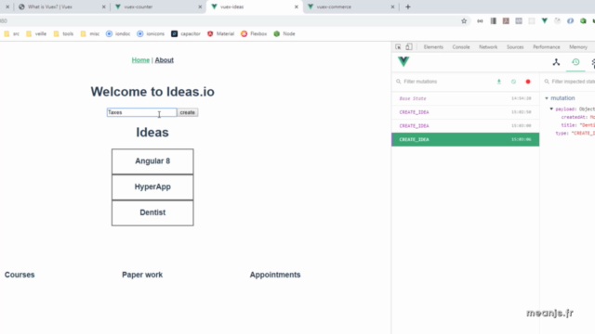This screenshot has width=595, height=334.
Task: Close the vuex-ideas tab
Action: coord(297,6)
